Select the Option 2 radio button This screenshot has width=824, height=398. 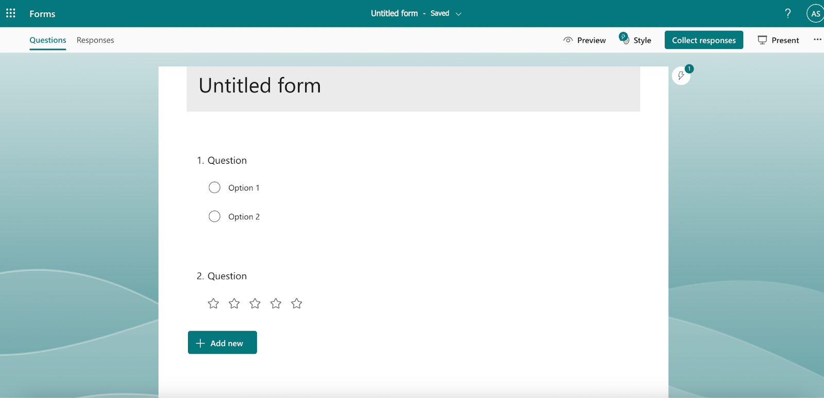pyautogui.click(x=214, y=216)
